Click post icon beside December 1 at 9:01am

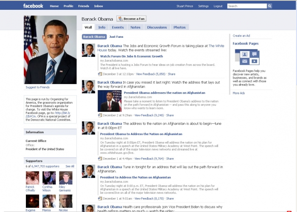coord(100,198)
